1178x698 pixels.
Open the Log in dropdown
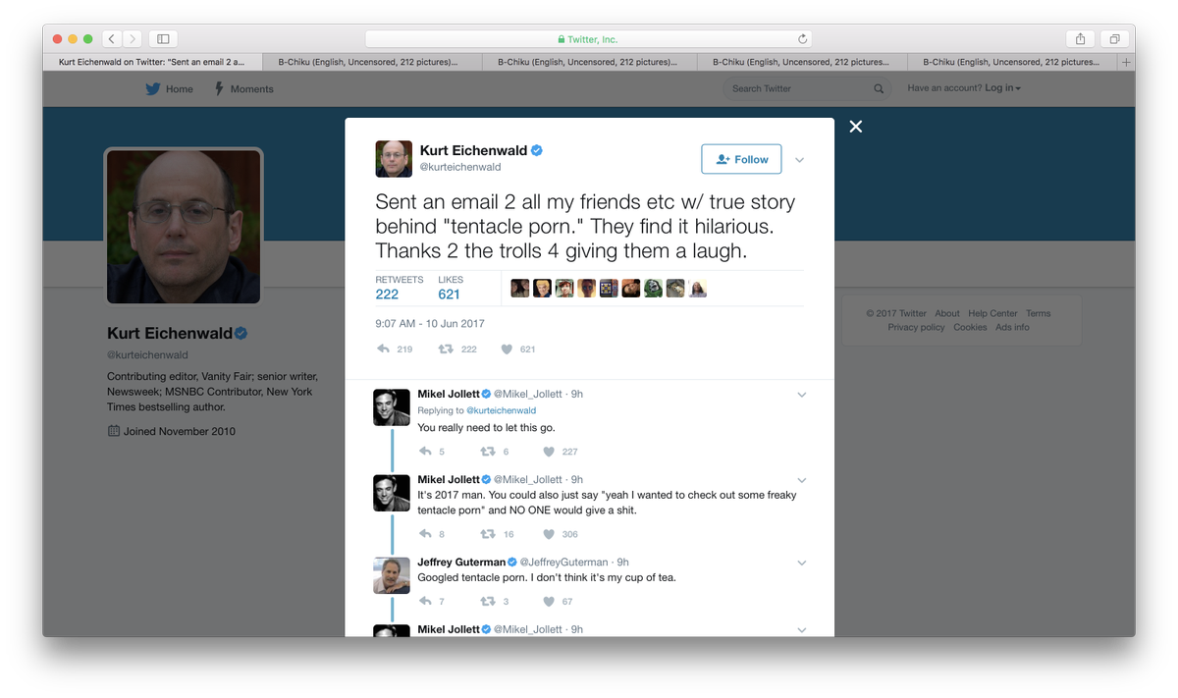click(1002, 88)
